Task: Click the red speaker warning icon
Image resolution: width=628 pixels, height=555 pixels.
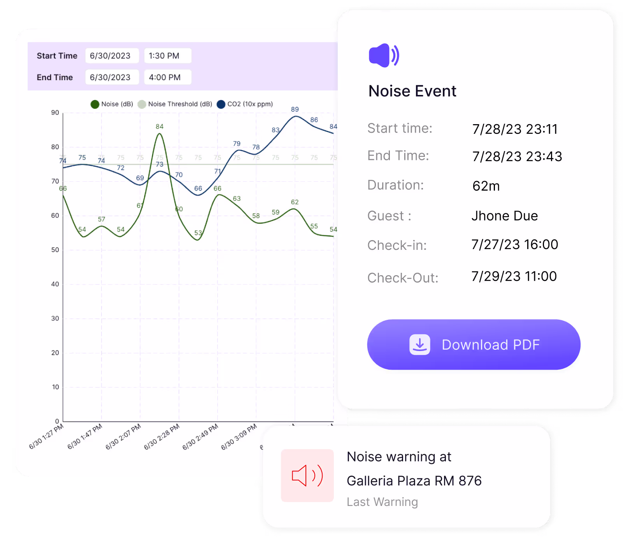Action: tap(307, 475)
